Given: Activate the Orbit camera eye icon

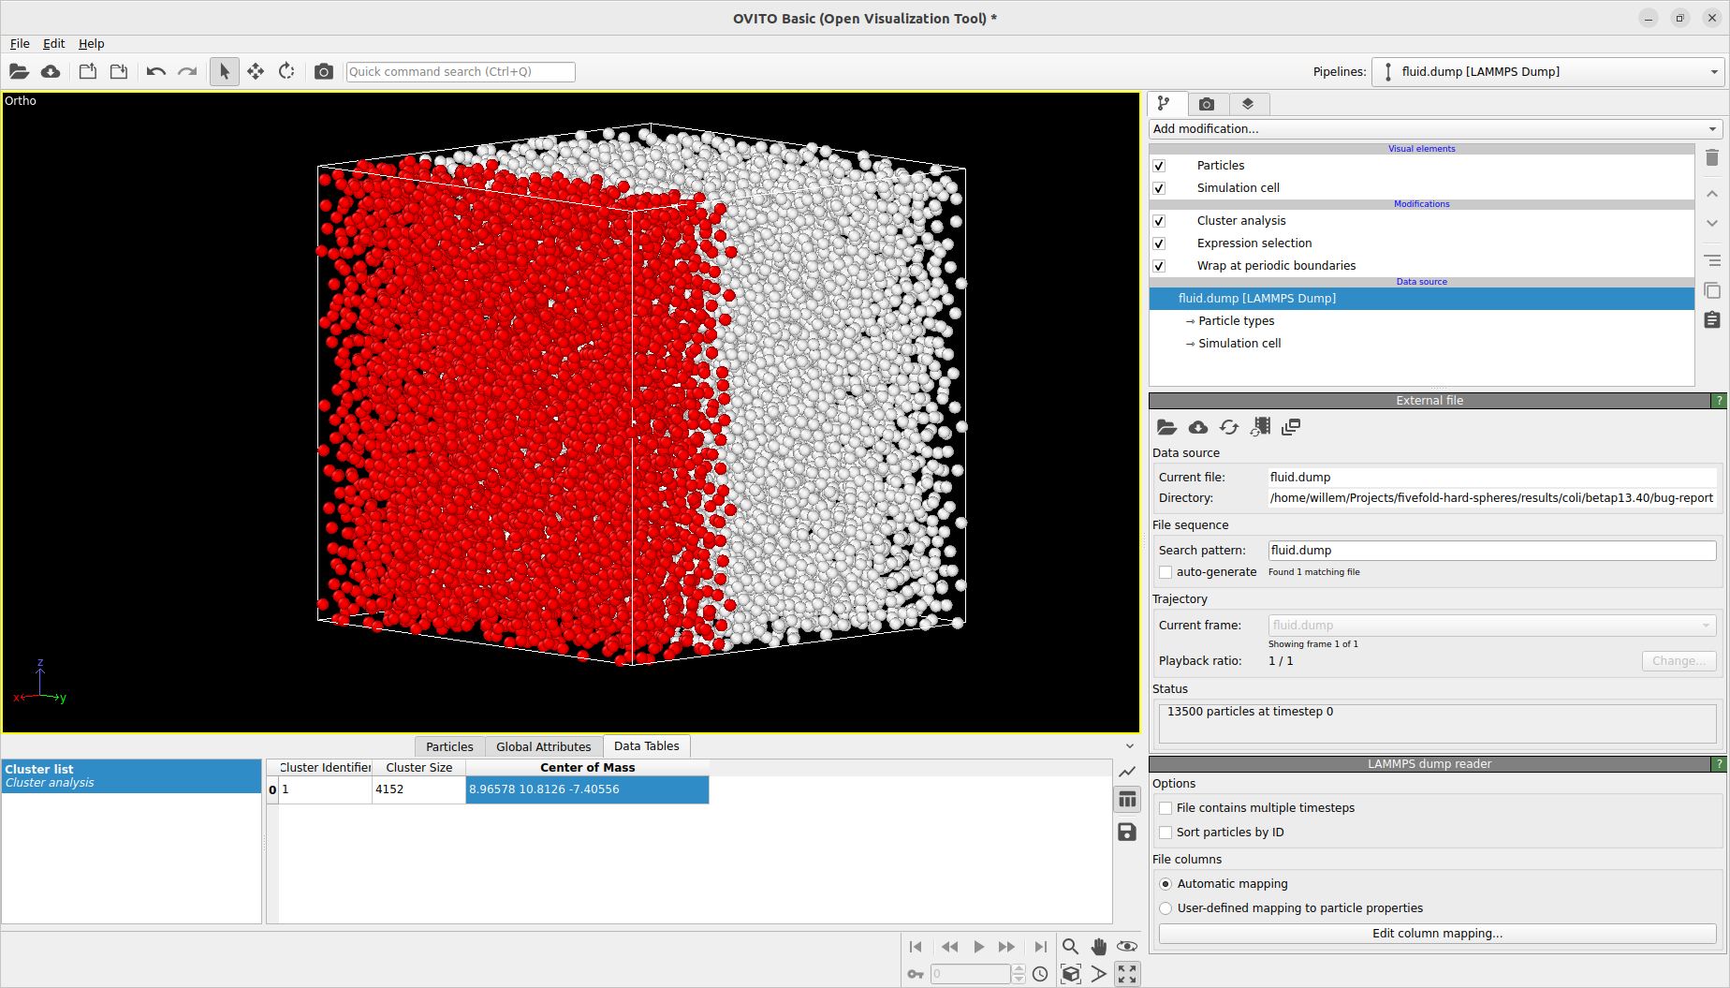Looking at the screenshot, I should click(x=1127, y=947).
